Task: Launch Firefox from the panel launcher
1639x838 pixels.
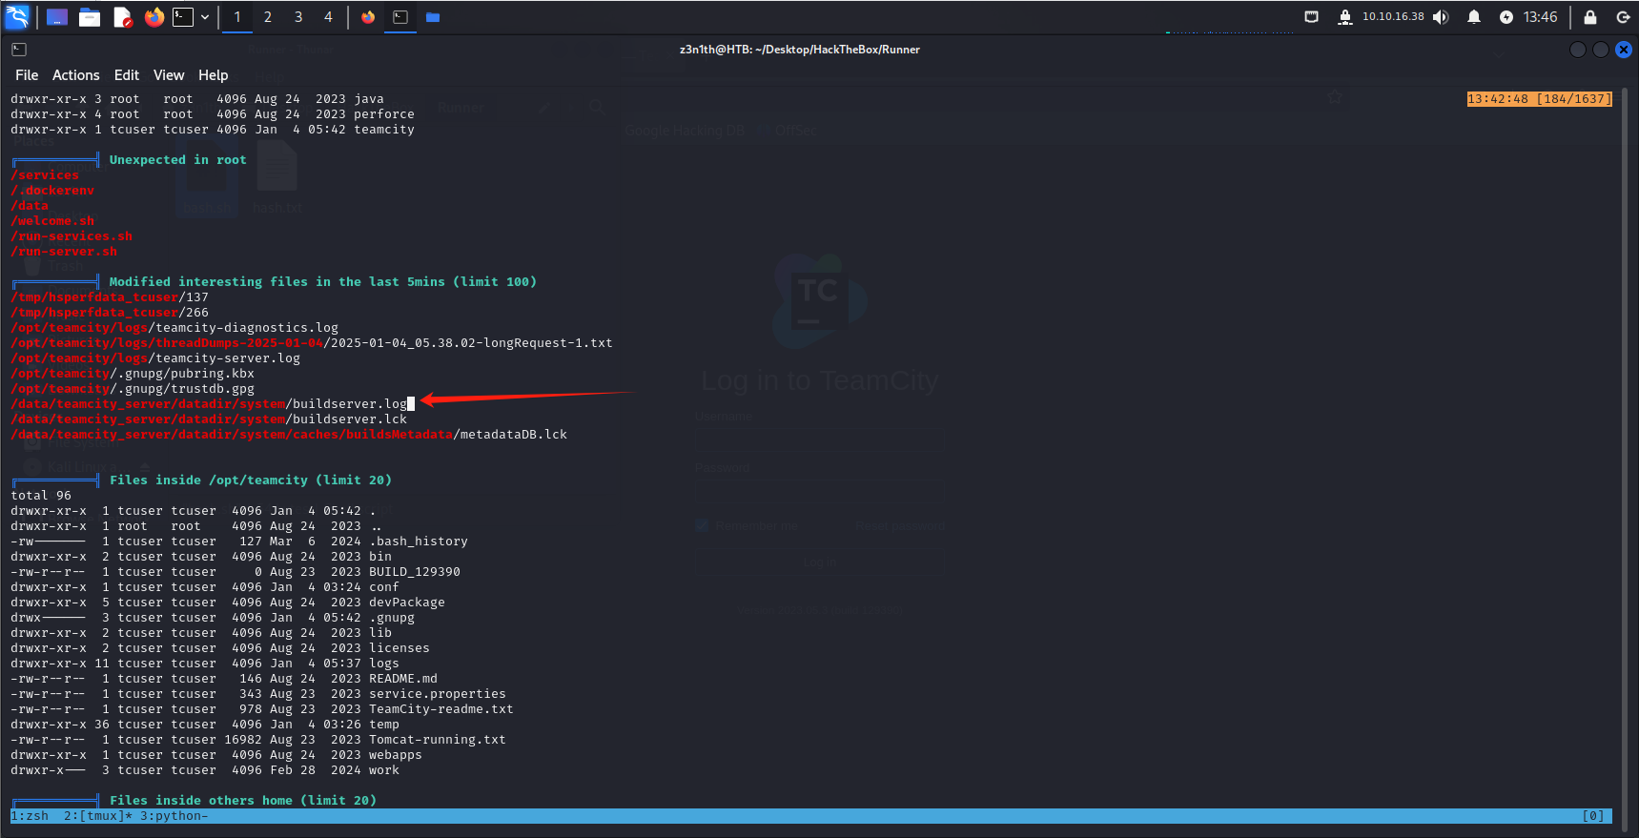Action: click(154, 17)
